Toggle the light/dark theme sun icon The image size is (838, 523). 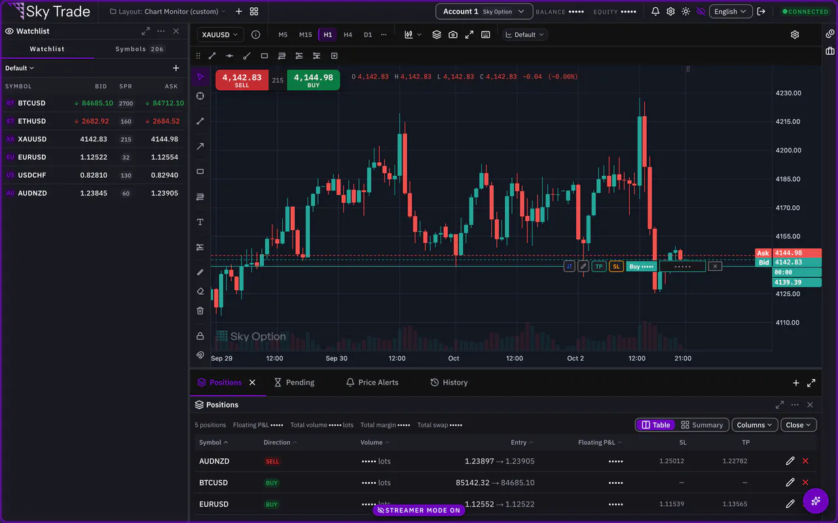click(685, 12)
